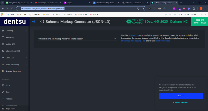Click the Blog pencil icon in the sidebar
Image resolution: width=208 pixels, height=111 pixels.
pos(3,92)
